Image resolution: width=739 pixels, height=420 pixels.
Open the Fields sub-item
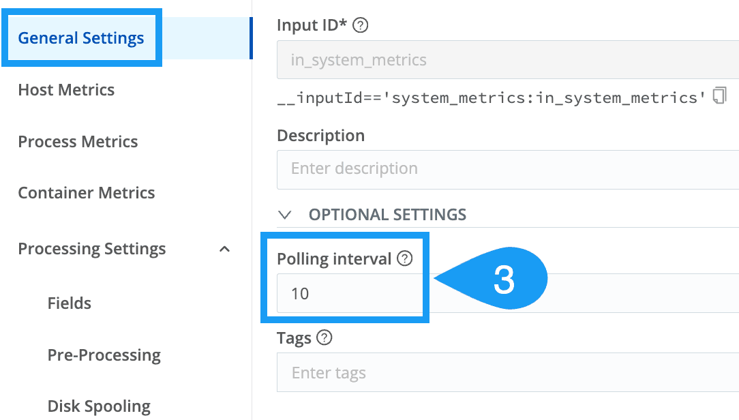(70, 303)
